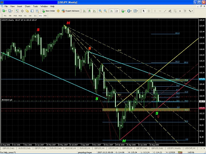The height and width of the screenshot is (154, 206).
Task: Open the Tools menu
Action: tap(35, 6)
